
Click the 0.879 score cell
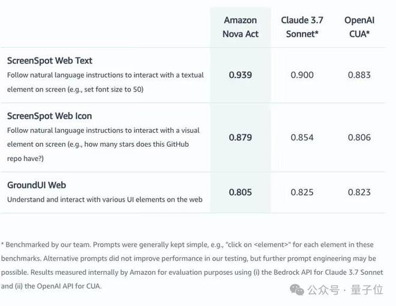point(240,137)
